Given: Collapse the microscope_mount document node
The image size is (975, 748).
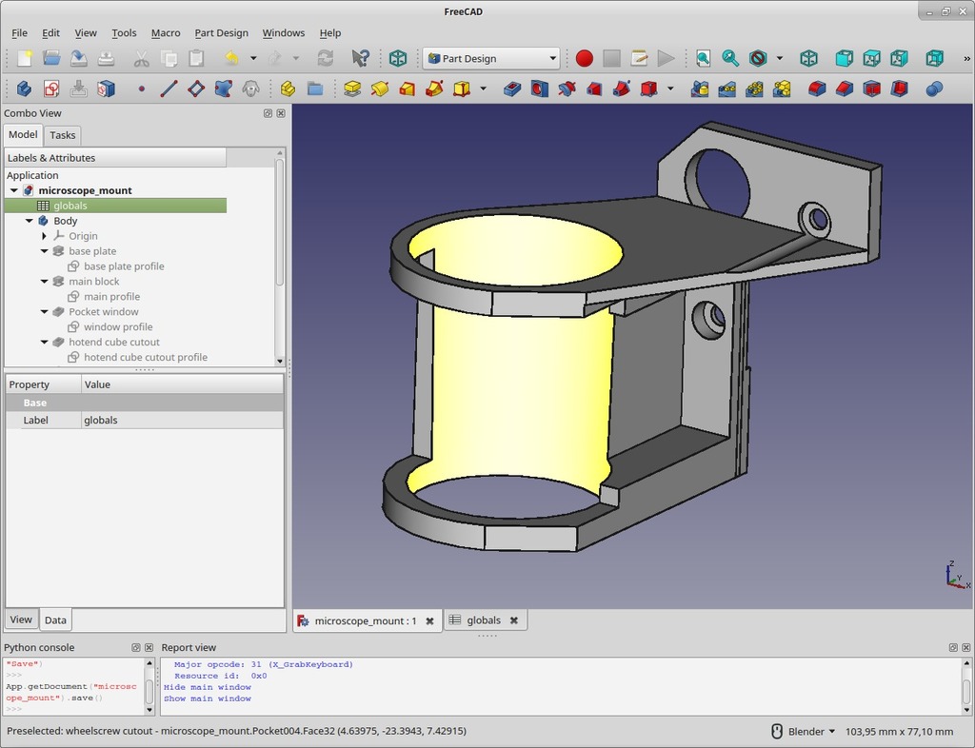Looking at the screenshot, I should 13,190.
